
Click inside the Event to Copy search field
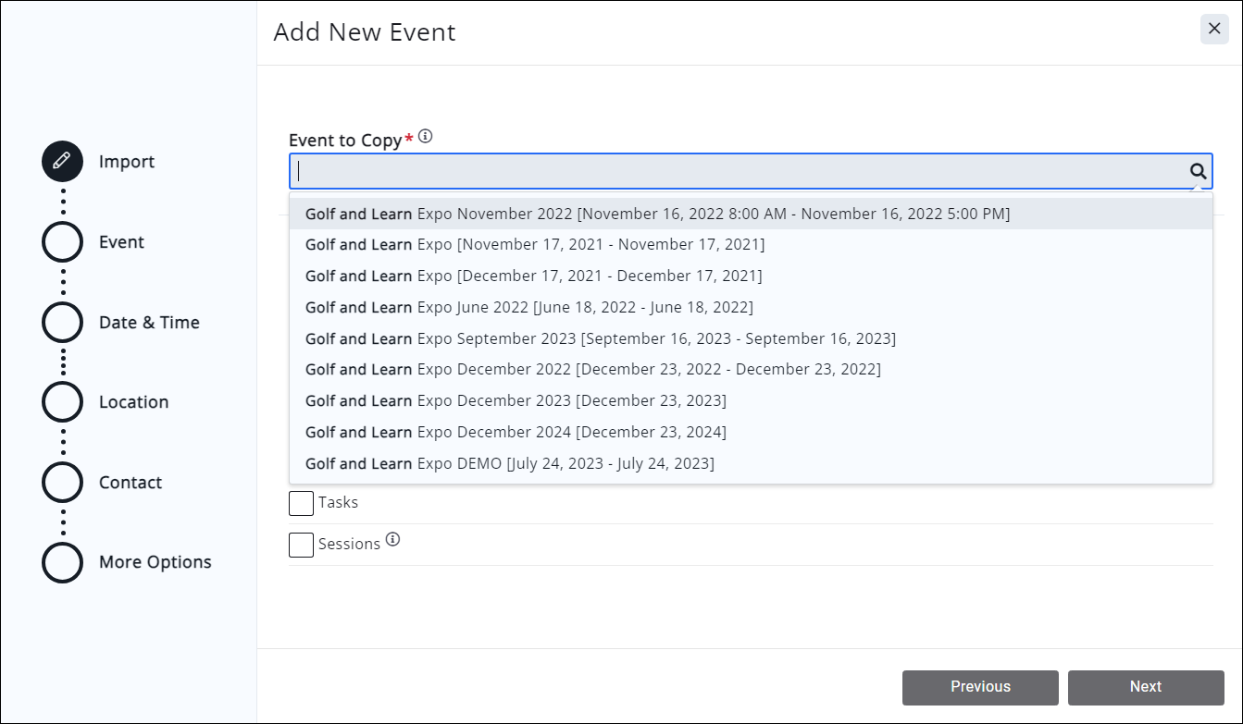pos(648,170)
